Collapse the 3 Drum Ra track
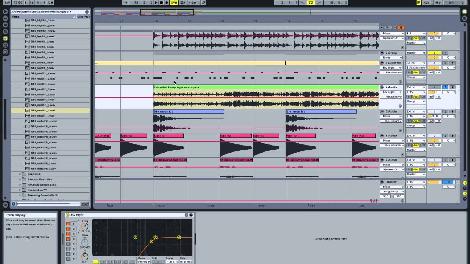The height and width of the screenshot is (264, 470). tap(382, 63)
